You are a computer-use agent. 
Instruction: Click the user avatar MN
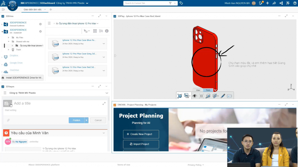coord(254,3)
